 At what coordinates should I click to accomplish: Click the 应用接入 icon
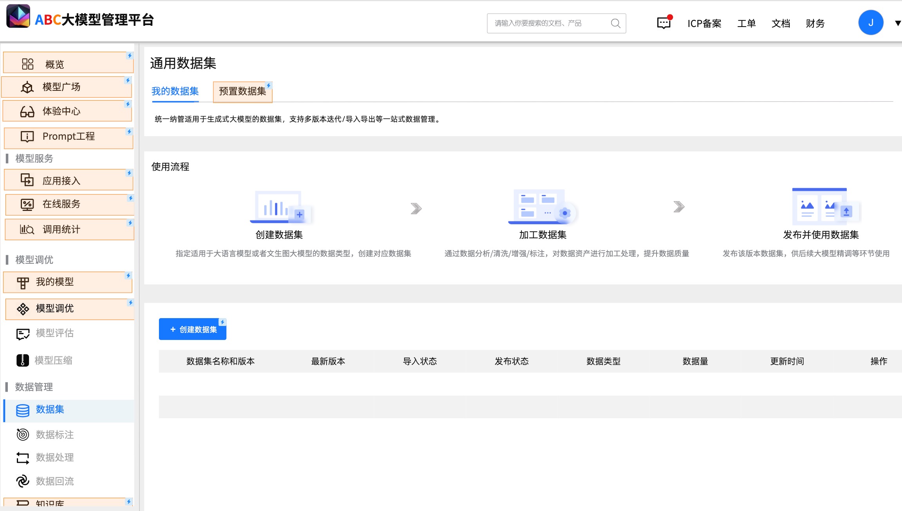point(27,180)
